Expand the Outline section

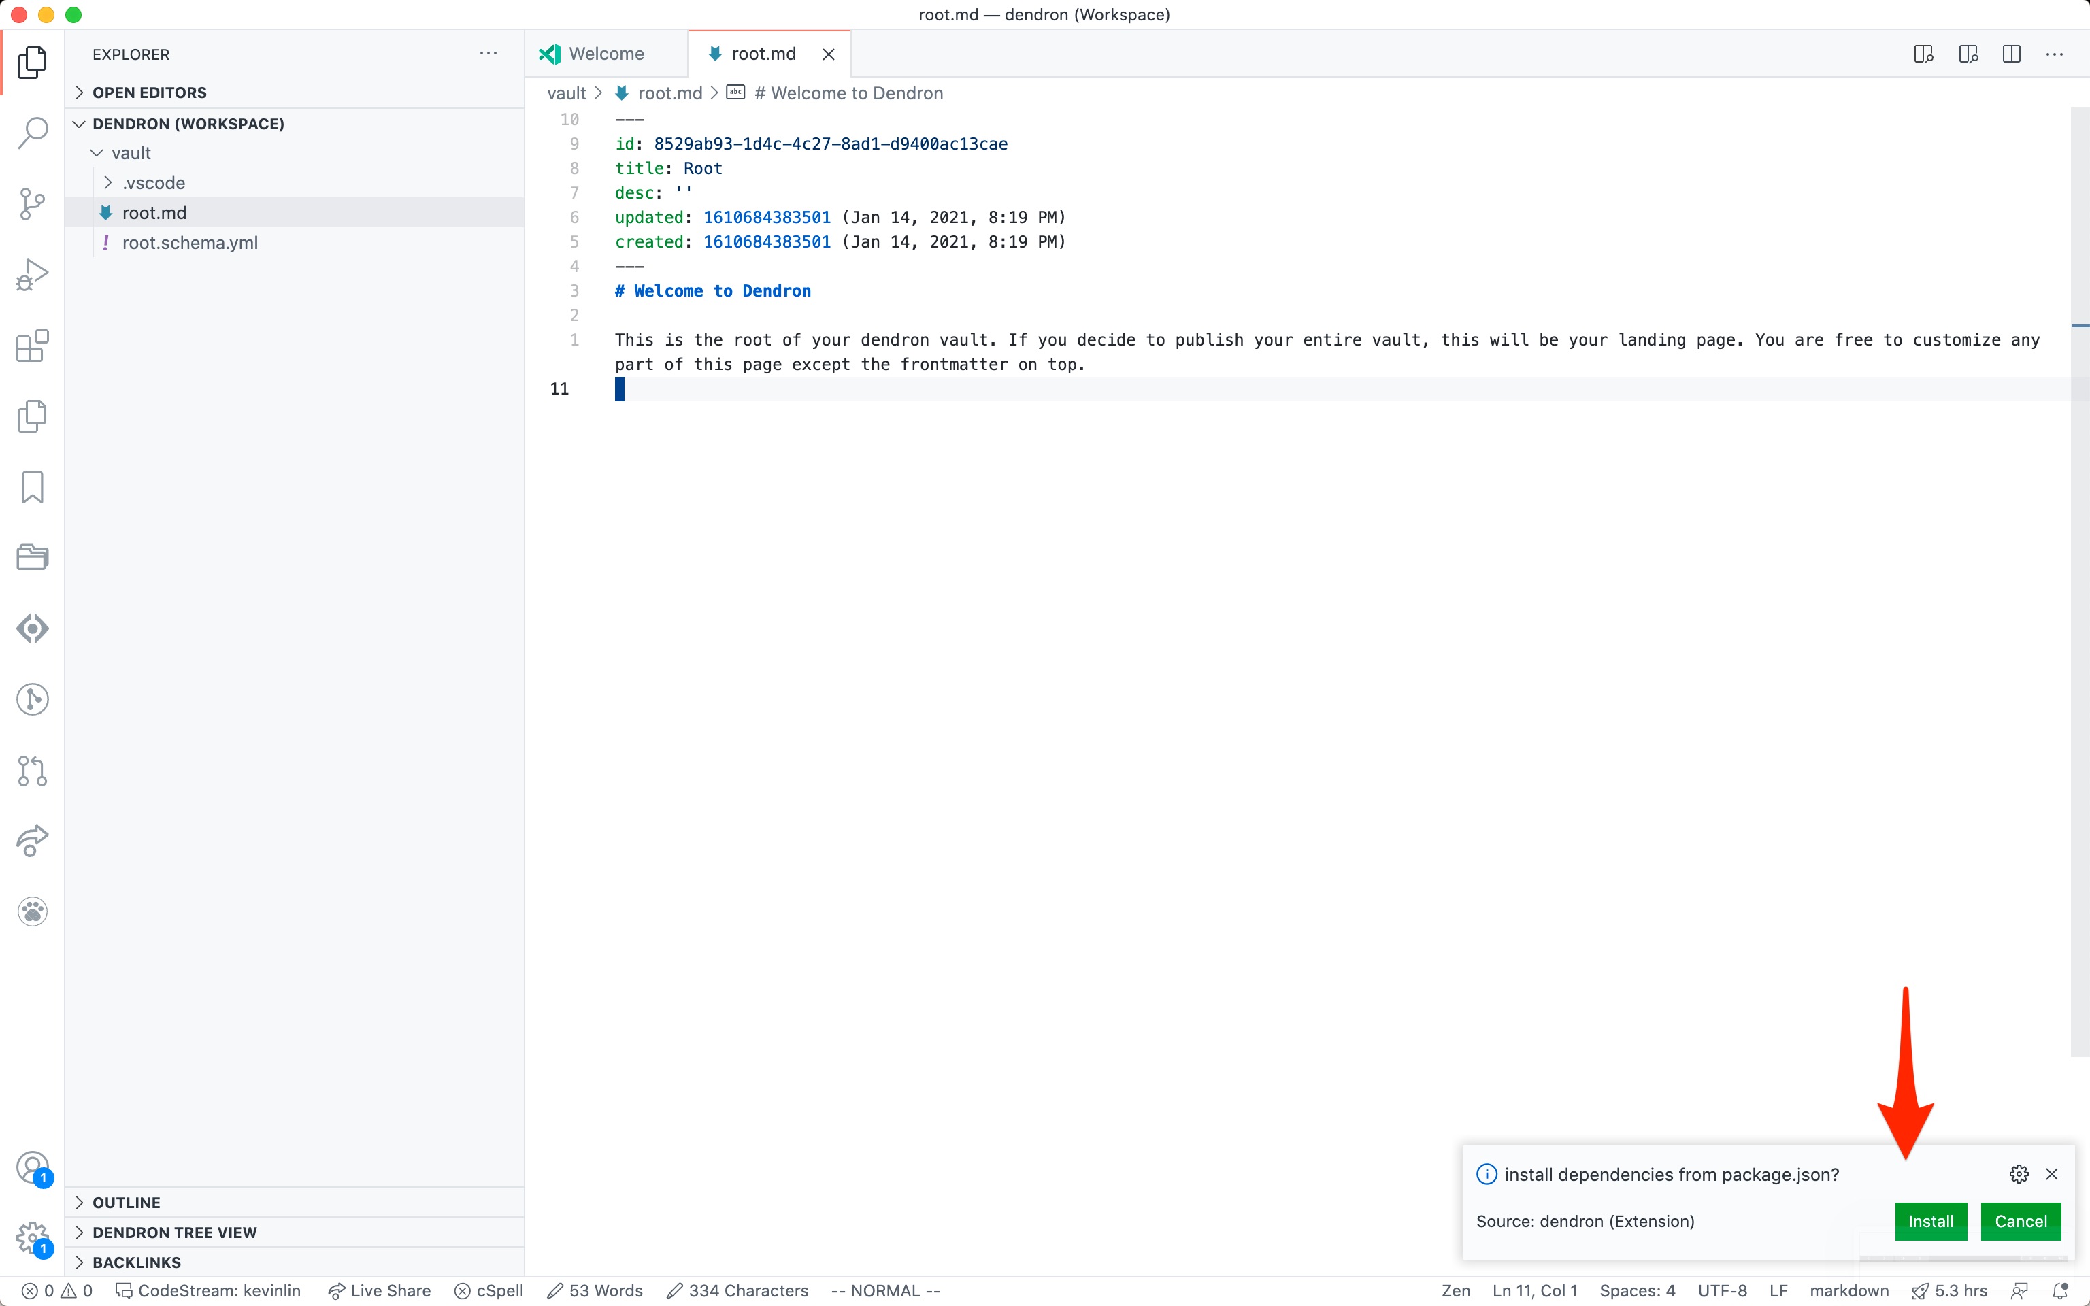[294, 1203]
